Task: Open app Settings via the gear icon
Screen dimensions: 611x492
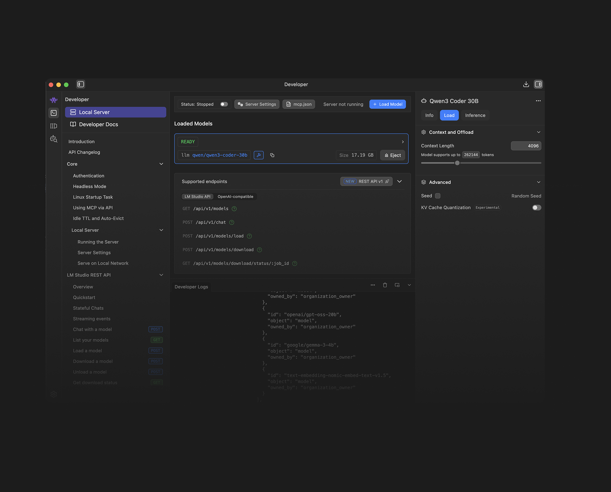Action: 53,394
